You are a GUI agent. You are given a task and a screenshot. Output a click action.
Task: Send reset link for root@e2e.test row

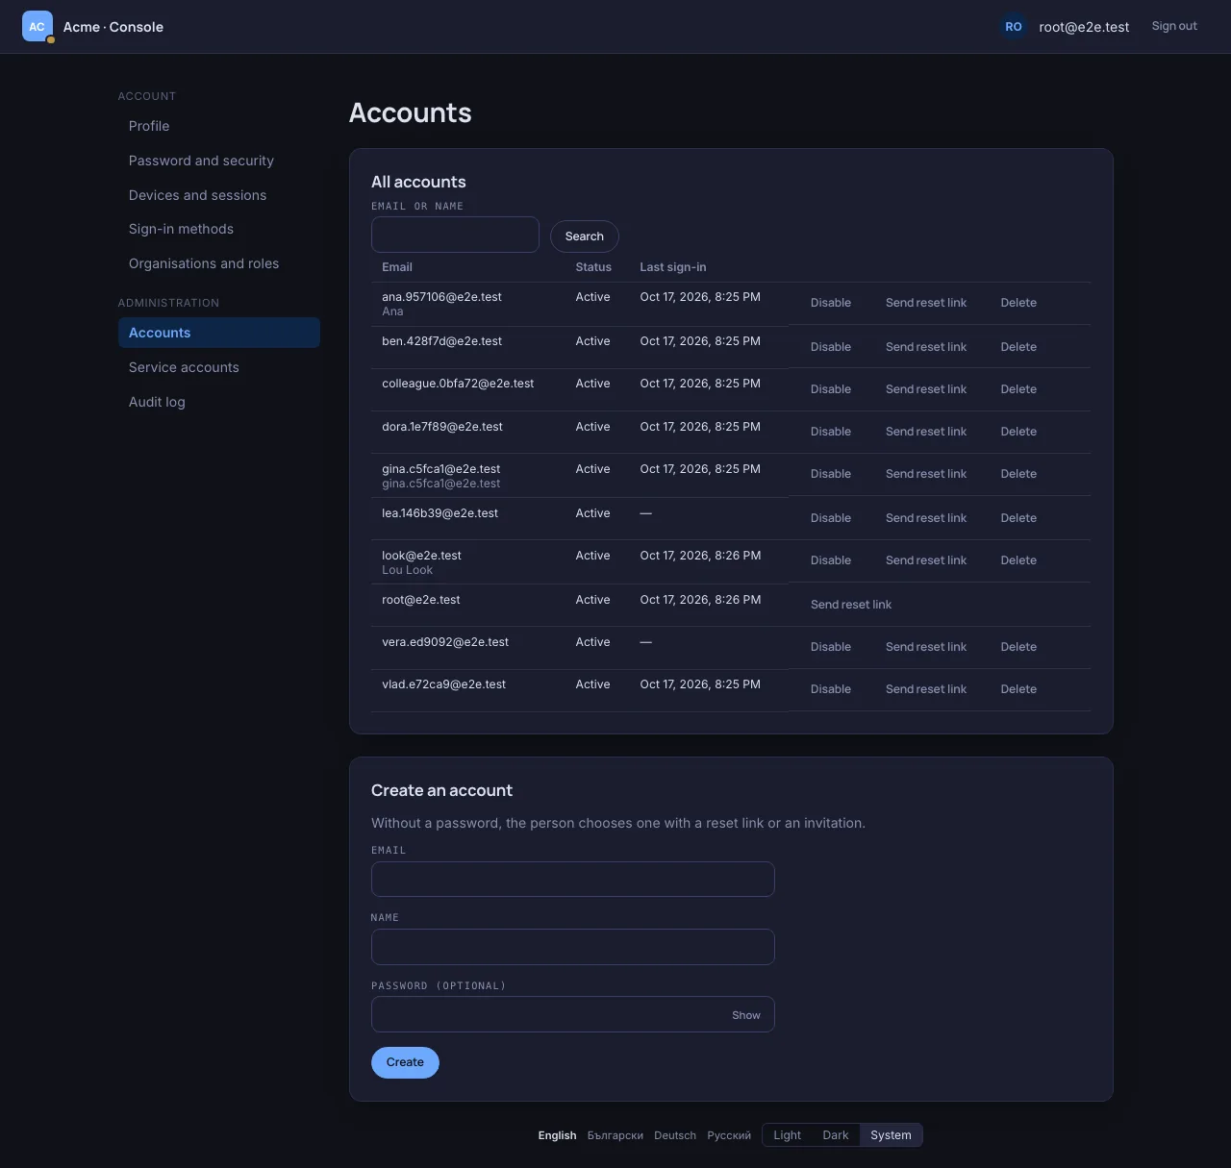(851, 605)
